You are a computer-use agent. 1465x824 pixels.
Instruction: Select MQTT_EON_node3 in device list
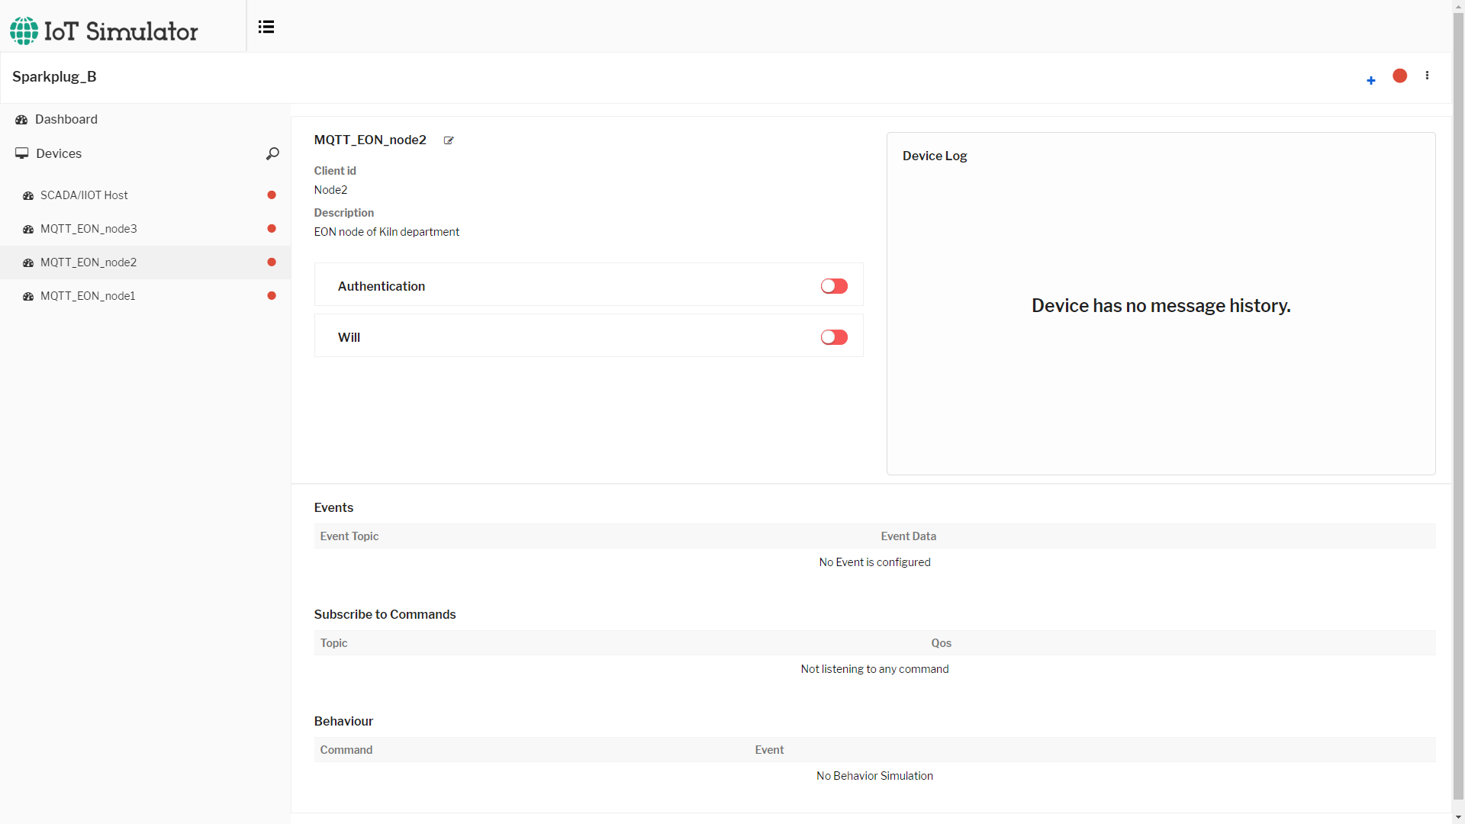(89, 229)
